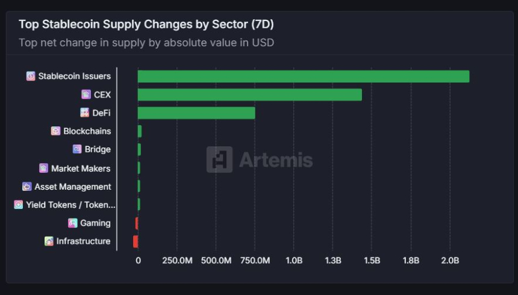
Task: Select the green DeFi bar
Action: [x=196, y=113]
